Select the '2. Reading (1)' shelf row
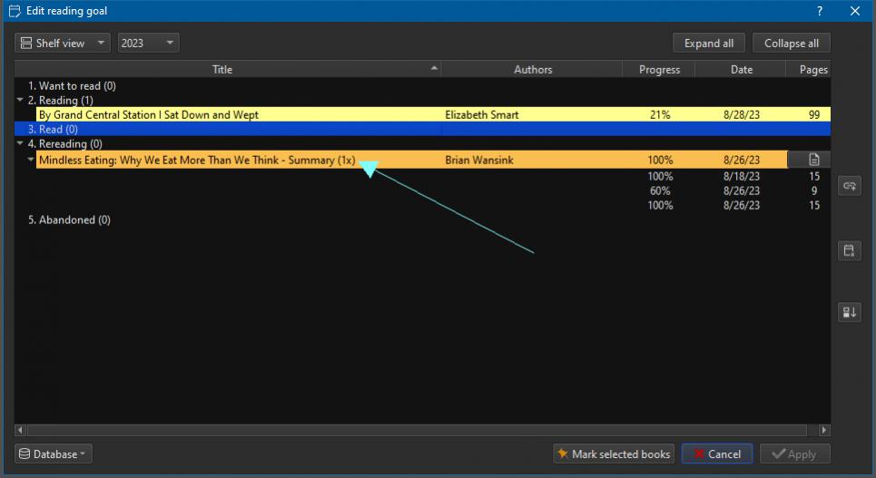The height and width of the screenshot is (478, 876). (422, 101)
